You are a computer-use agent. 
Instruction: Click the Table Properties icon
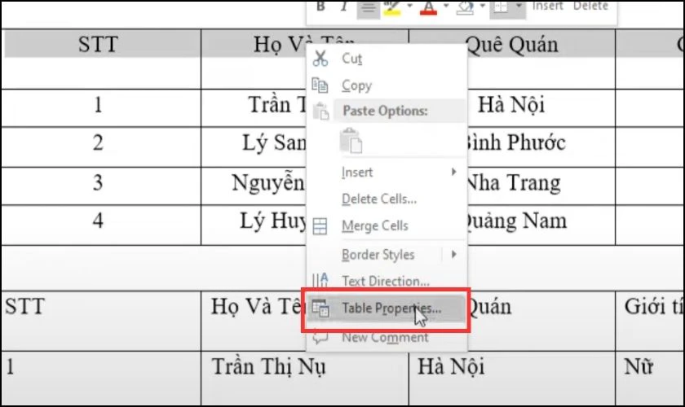coord(320,309)
